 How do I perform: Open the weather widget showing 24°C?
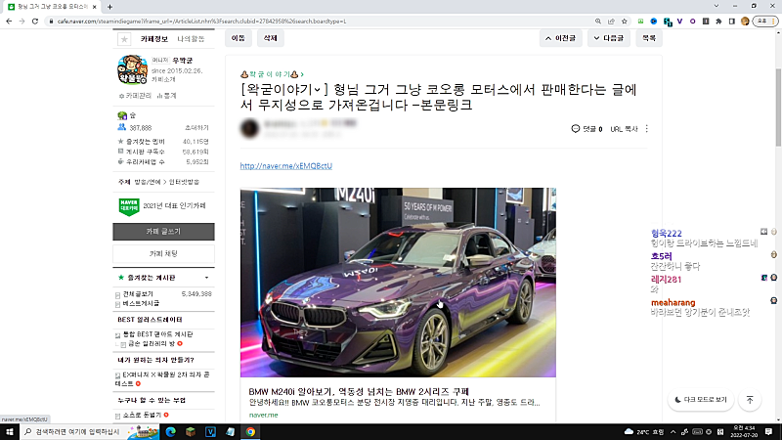644,432
